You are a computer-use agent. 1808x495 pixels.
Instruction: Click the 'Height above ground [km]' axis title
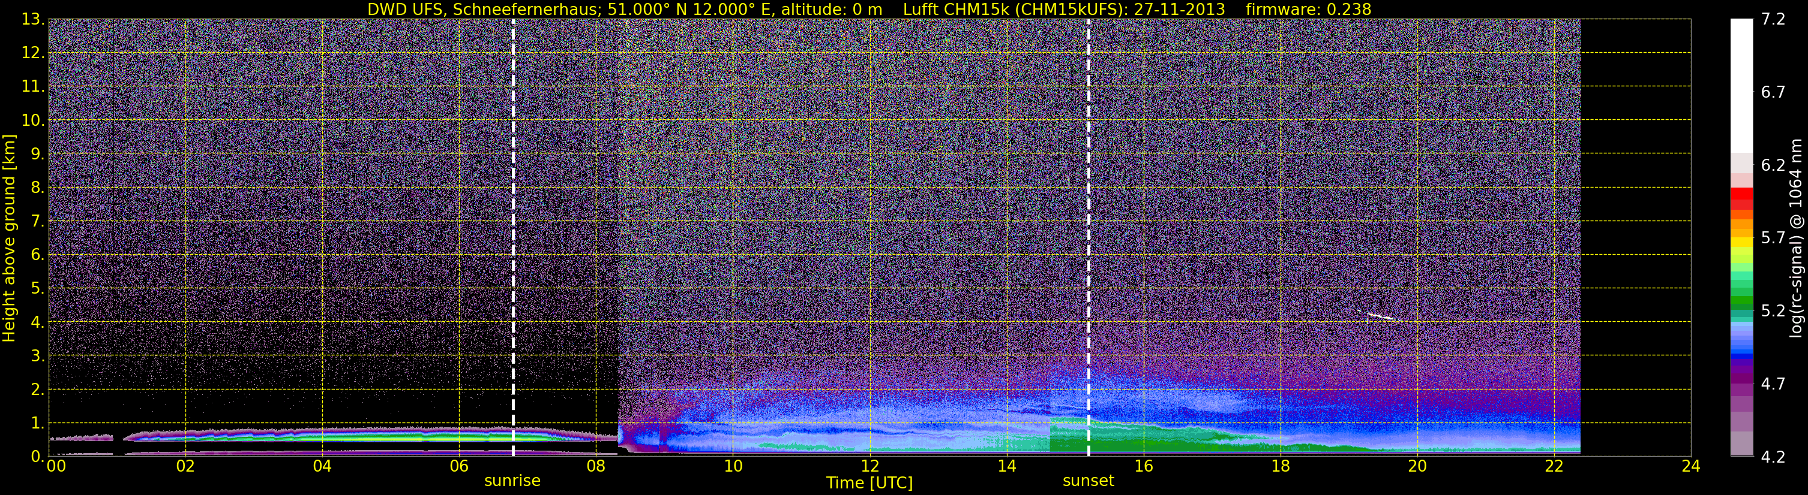9,238
